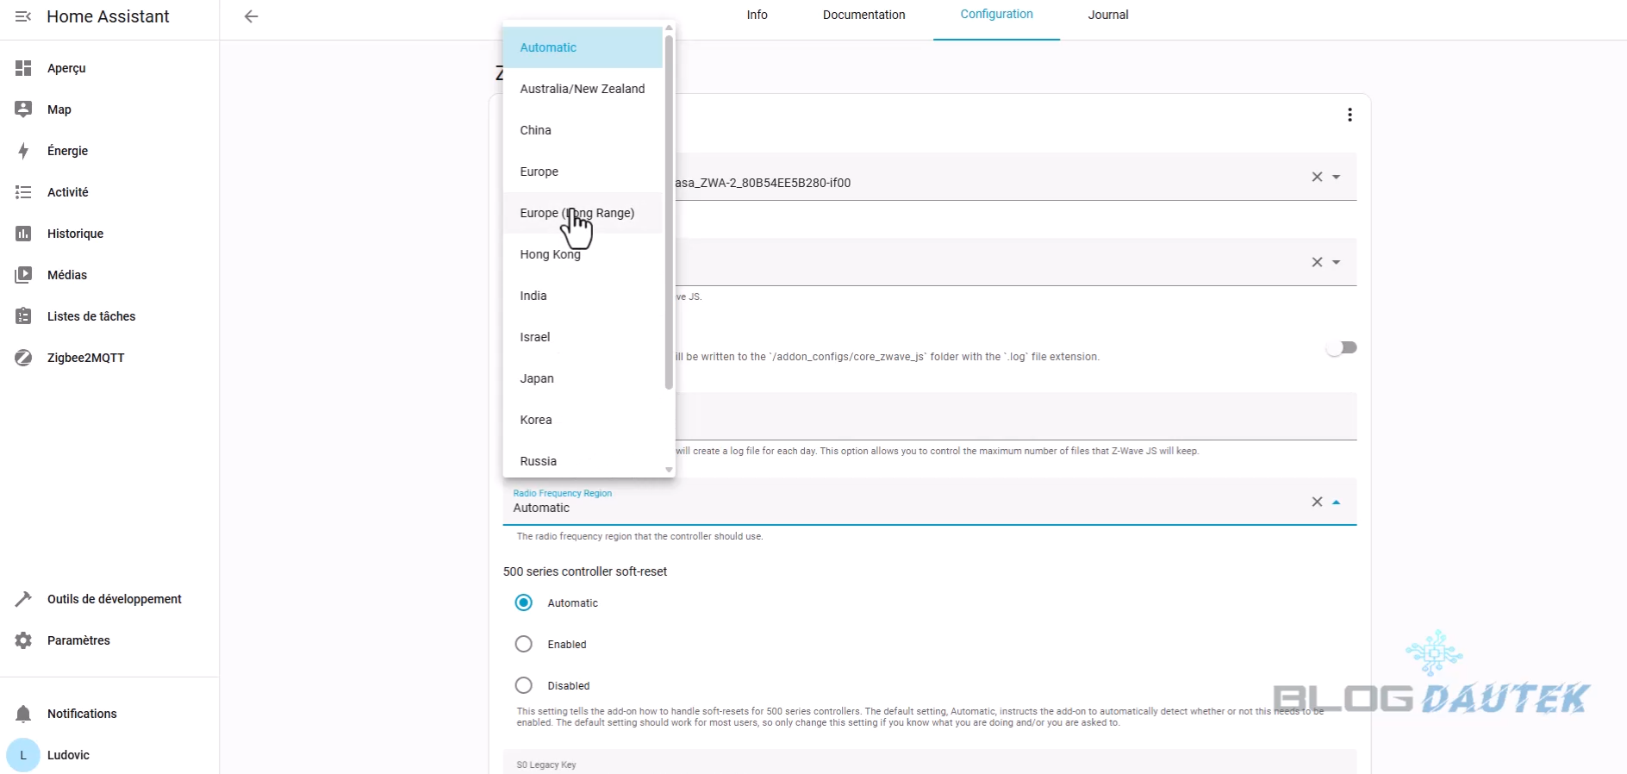Click the back arrow icon
The width and height of the screenshot is (1627, 774).
click(251, 16)
